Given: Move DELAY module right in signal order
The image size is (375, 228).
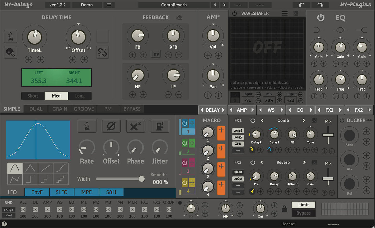Looking at the screenshot, I should point(223,110).
